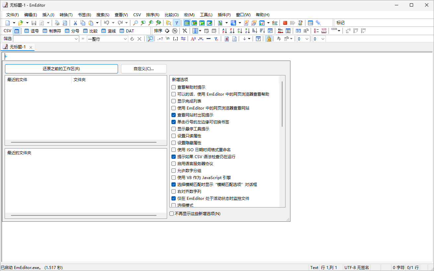Click the magnifier icon in the filter bar

pyautogui.click(x=150, y=39)
